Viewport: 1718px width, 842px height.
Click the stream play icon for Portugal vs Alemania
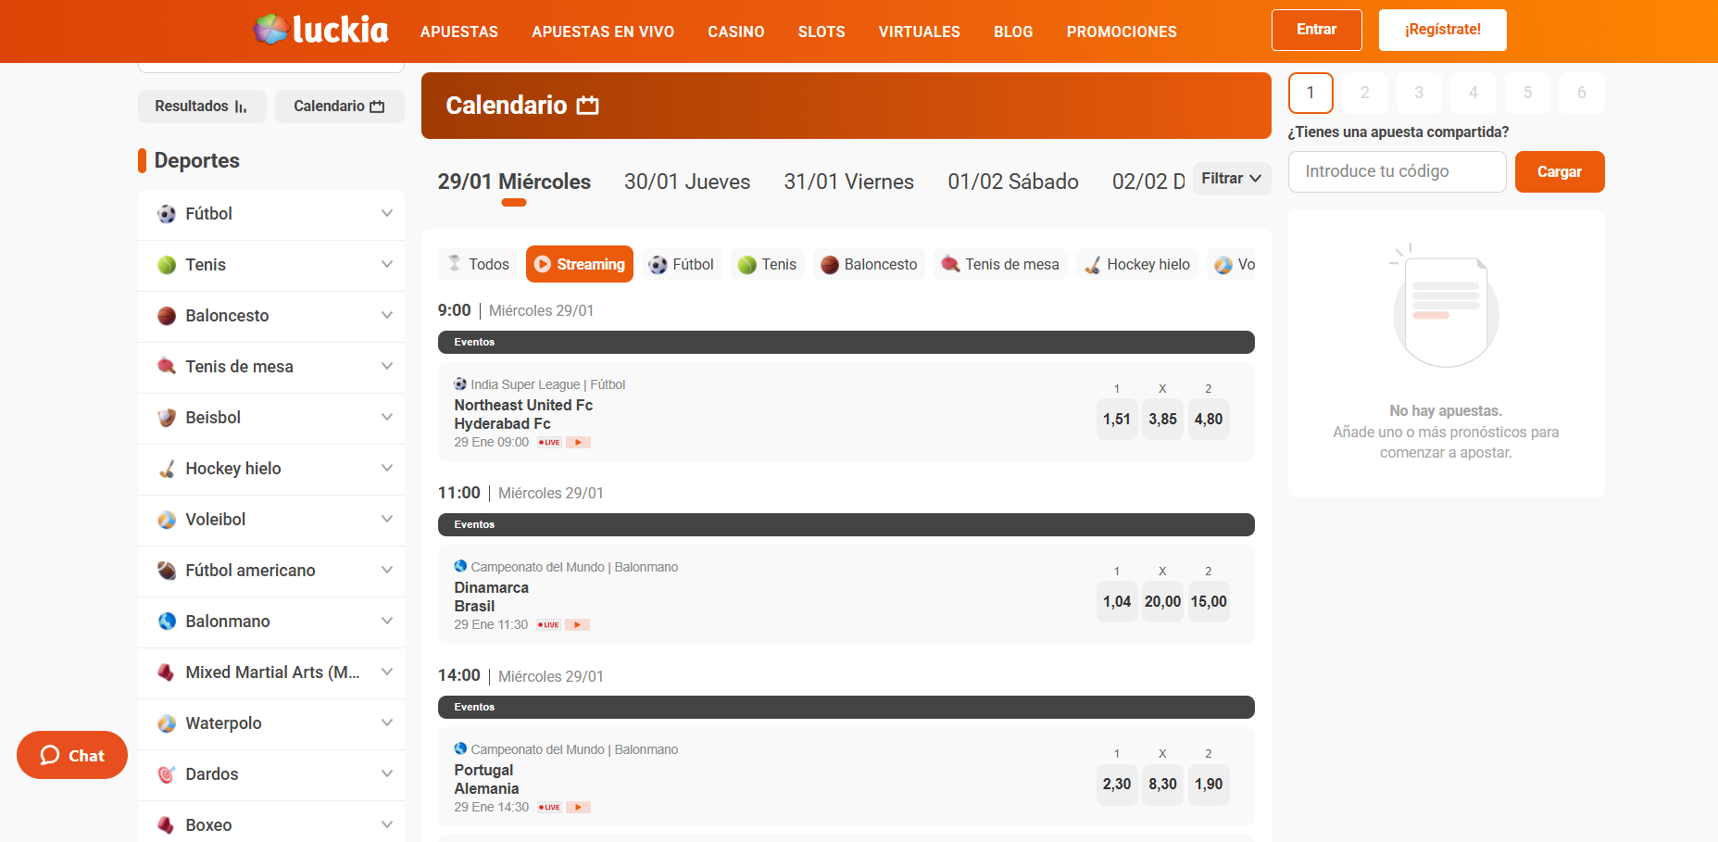click(x=578, y=808)
